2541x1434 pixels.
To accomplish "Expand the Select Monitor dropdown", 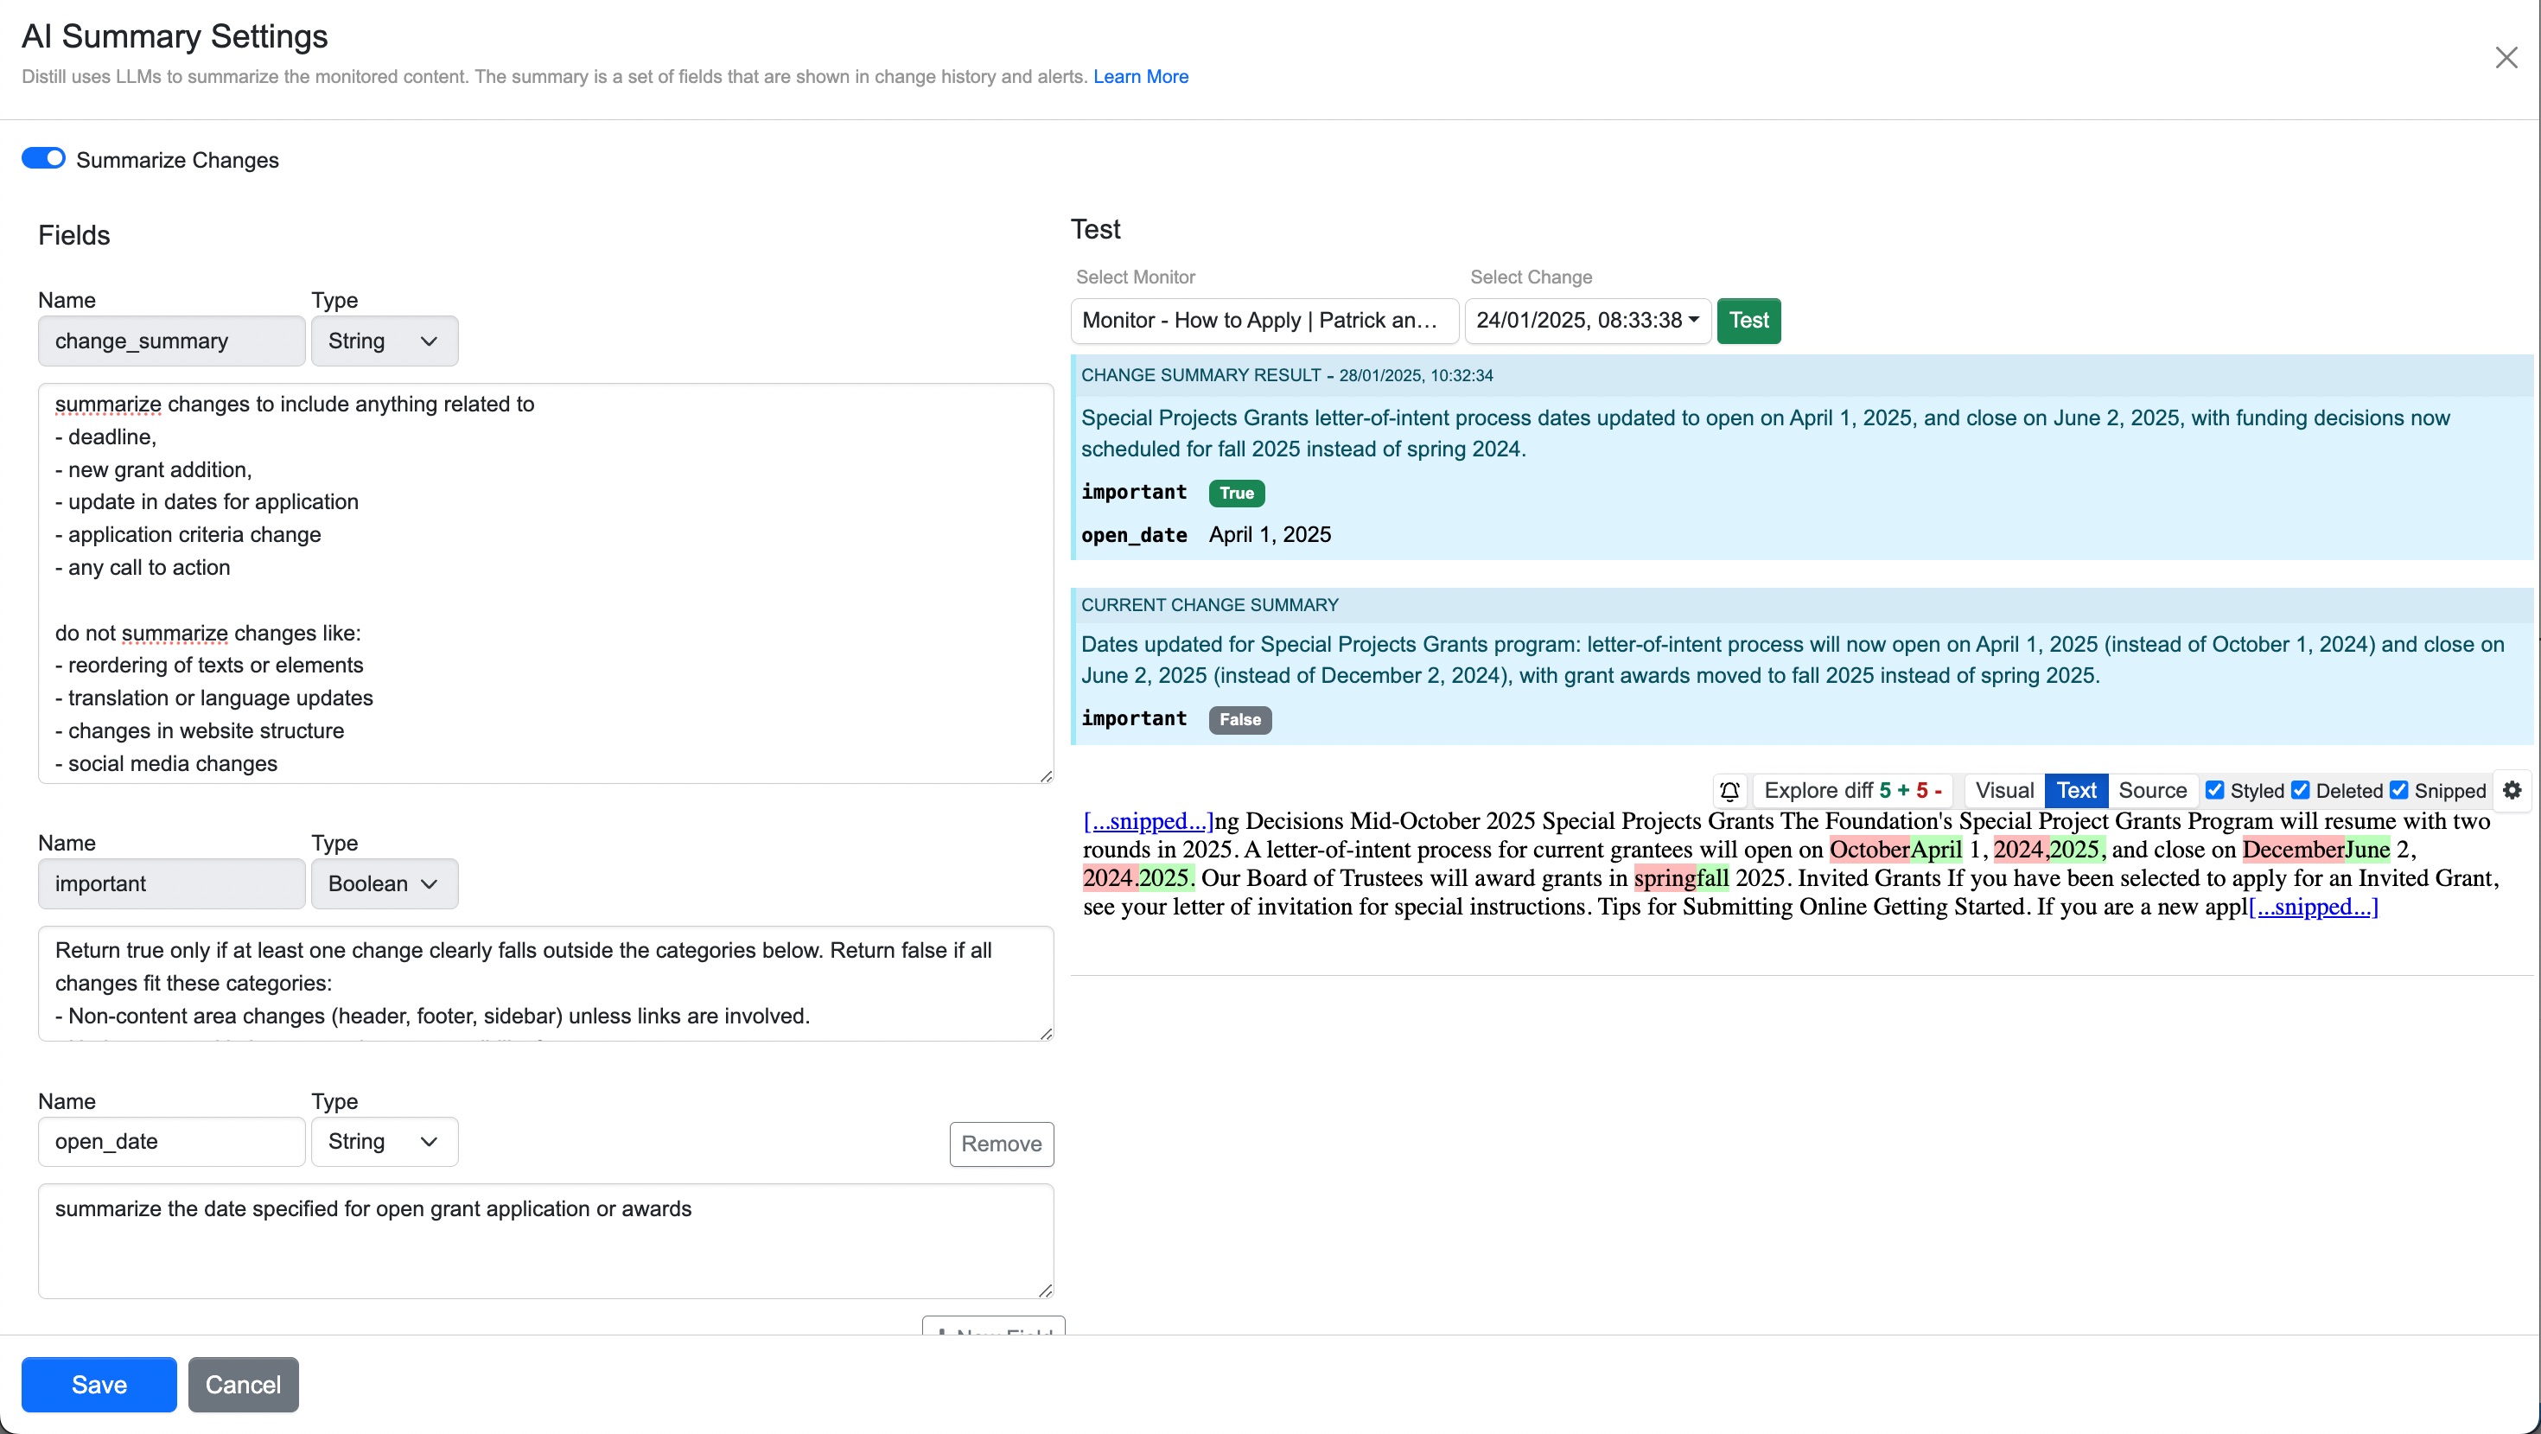I will tap(1260, 321).
